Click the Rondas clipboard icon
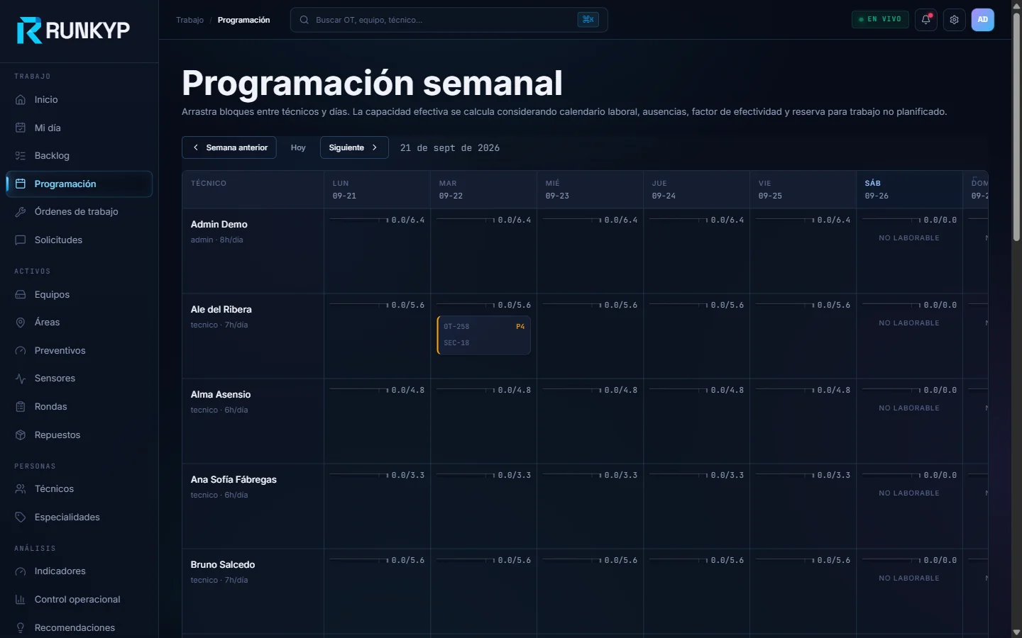Image resolution: width=1022 pixels, height=638 pixels. pyautogui.click(x=21, y=407)
